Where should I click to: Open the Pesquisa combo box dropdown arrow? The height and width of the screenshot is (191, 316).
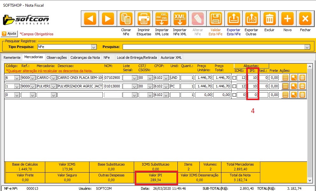point(307,47)
